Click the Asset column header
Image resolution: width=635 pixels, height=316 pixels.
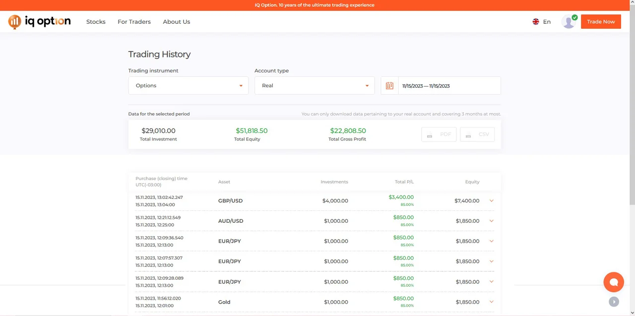click(x=224, y=182)
